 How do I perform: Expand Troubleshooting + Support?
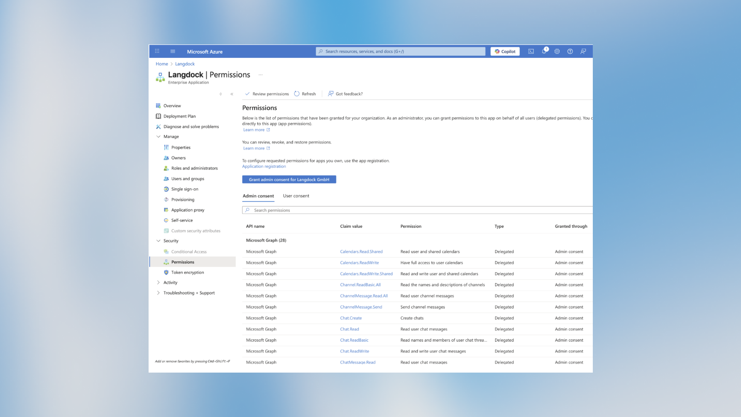tap(158, 293)
